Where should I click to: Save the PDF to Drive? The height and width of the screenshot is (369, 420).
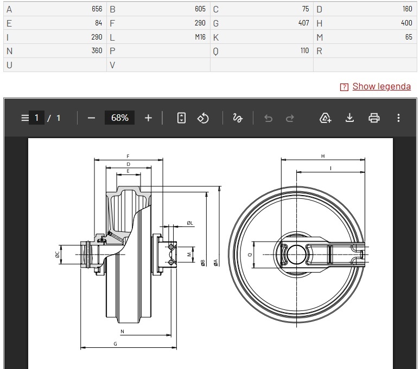(x=326, y=118)
